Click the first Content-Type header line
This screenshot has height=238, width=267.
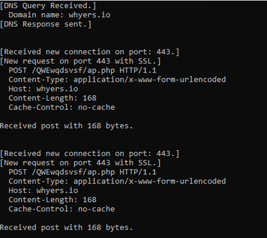click(x=117, y=79)
